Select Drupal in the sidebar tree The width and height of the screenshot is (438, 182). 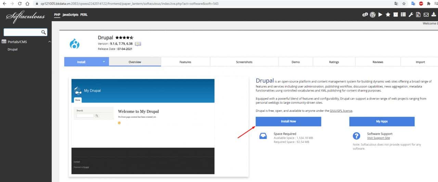[x=13, y=49]
